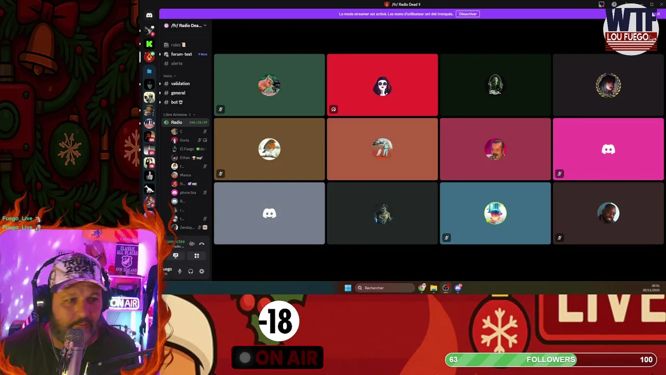Click the red tile with skull-face avatar
This screenshot has height=375, width=666.
(382, 85)
